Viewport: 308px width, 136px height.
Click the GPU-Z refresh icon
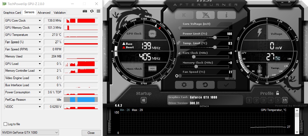point(92,11)
